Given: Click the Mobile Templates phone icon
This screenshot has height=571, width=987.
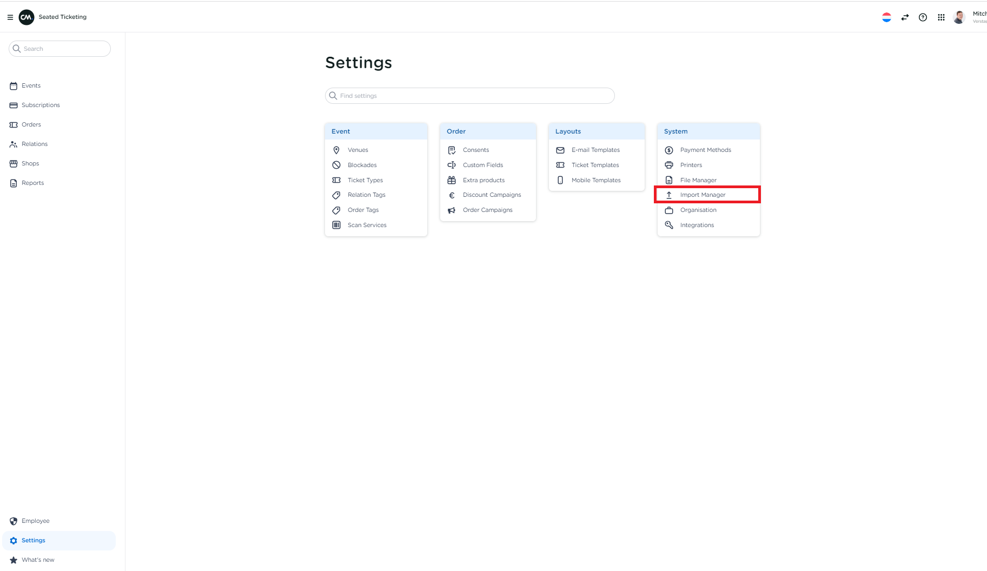Looking at the screenshot, I should coord(560,180).
